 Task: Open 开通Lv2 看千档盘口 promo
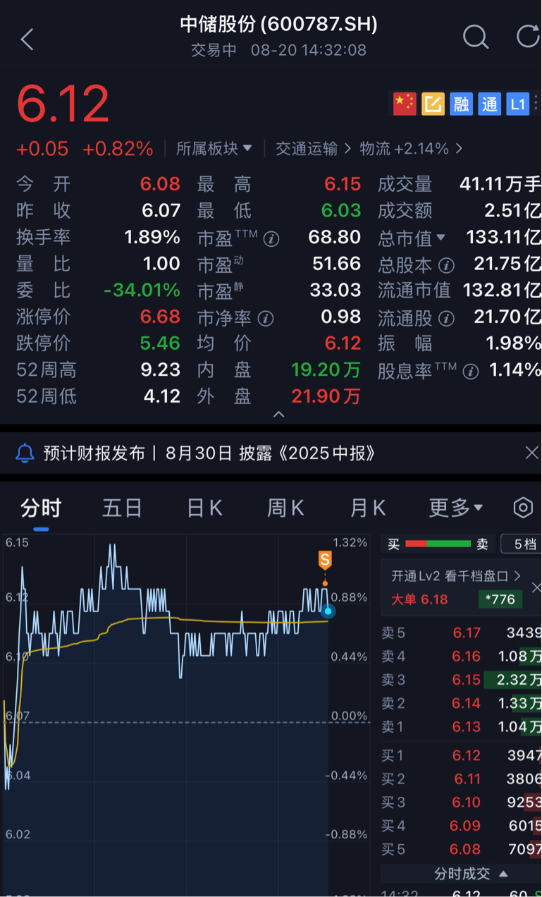click(456, 576)
